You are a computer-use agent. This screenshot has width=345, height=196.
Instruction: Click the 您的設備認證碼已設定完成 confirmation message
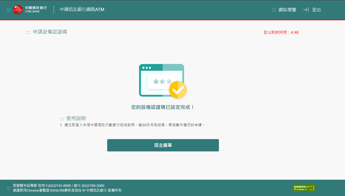[163, 107]
